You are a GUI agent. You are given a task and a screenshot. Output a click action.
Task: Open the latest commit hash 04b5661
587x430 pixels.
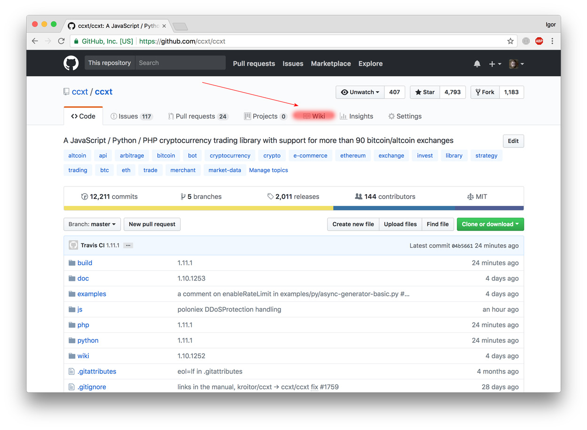coord(462,246)
